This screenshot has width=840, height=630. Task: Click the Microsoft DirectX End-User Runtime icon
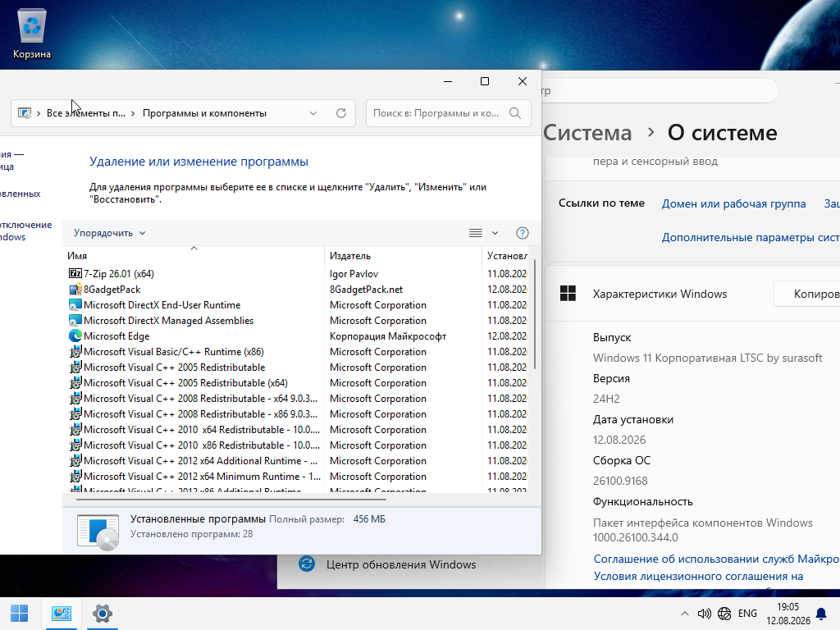75,305
